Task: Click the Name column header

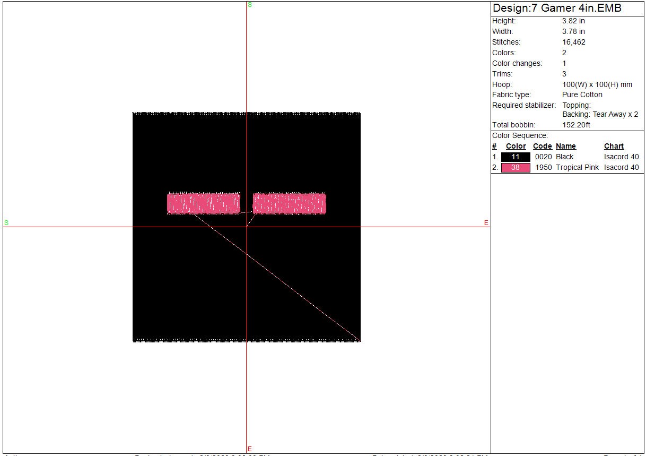Action: (565, 147)
